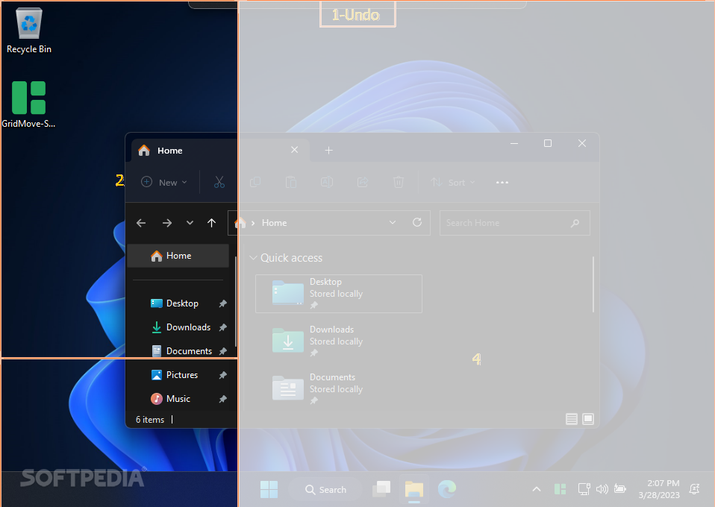715x507 pixels.
Task: Open the notifications bell icon
Action: pyautogui.click(x=694, y=489)
